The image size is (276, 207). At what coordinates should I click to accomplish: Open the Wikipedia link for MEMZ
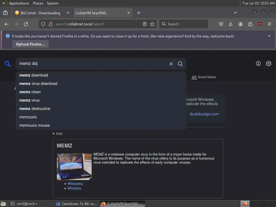pos(75,184)
